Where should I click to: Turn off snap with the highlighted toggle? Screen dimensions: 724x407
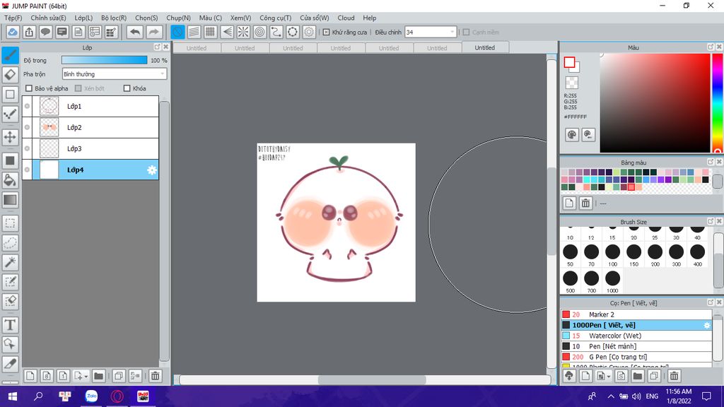point(177,32)
